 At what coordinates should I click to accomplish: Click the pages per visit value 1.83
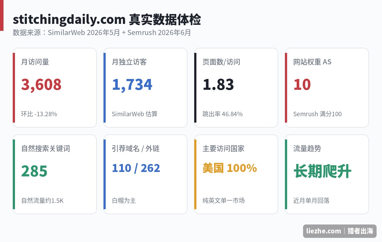[218, 84]
